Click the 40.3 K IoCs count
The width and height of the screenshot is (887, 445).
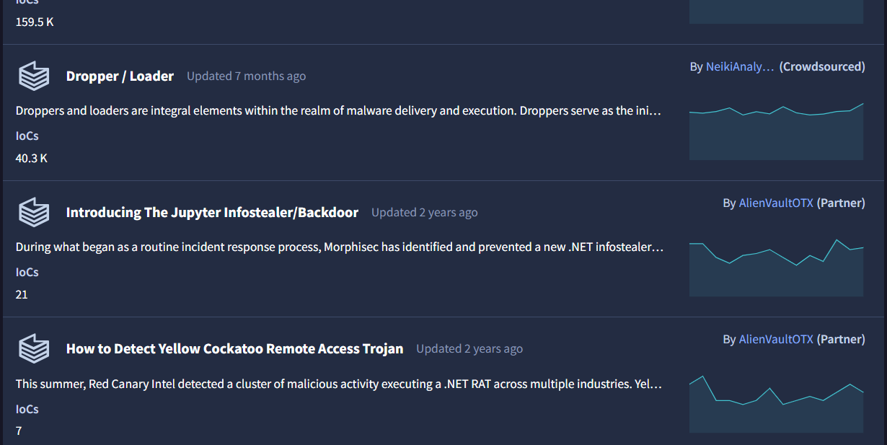click(31, 158)
